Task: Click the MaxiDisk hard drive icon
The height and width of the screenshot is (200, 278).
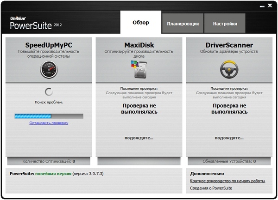Action: click(139, 70)
